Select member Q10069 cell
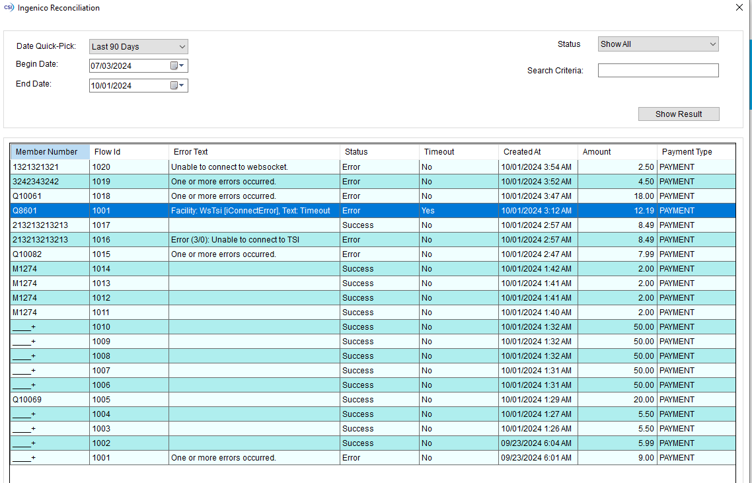Viewport: 752px width, 483px height. pyautogui.click(x=50, y=400)
